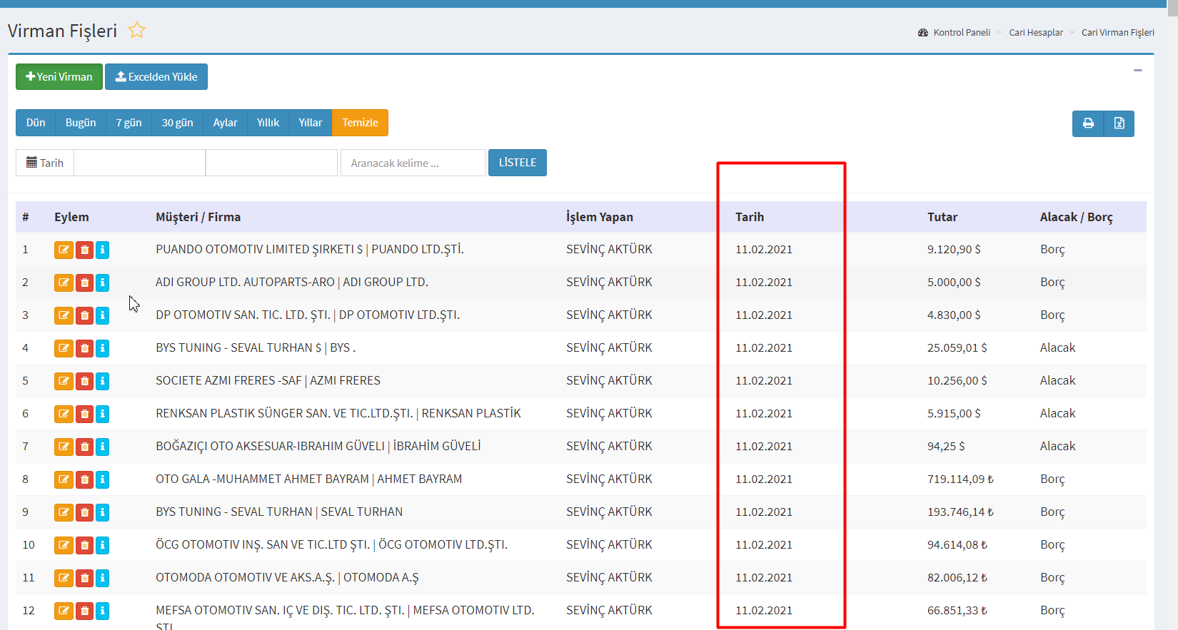Show info for row 3 DP OTOMOTIV
The width and height of the screenshot is (1178, 630).
tap(103, 315)
